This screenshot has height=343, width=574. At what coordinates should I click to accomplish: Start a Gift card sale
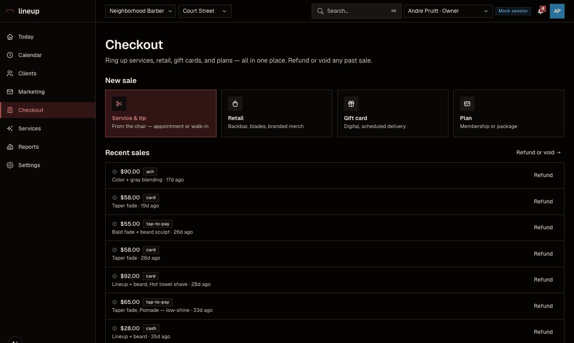pos(393,113)
